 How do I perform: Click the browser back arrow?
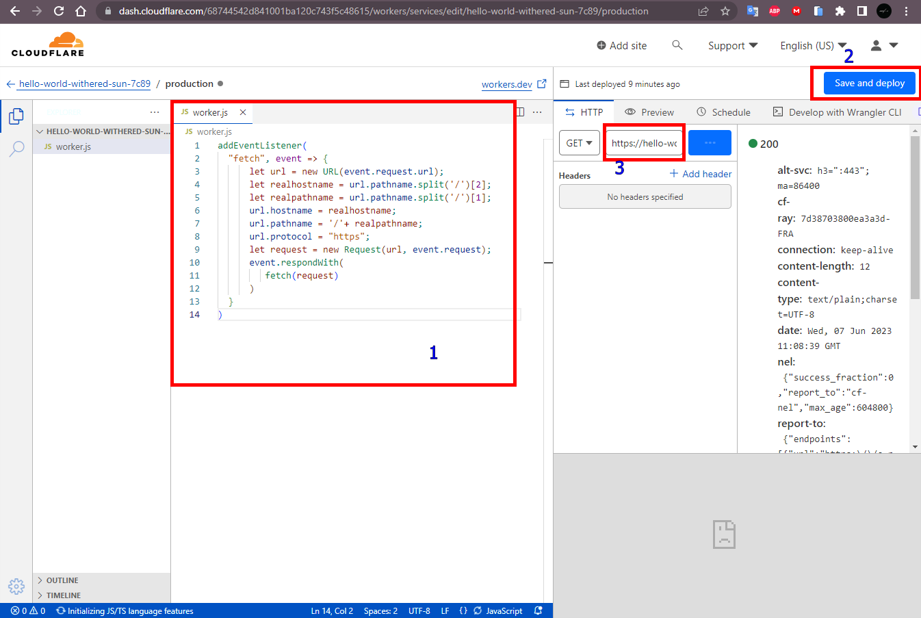[x=14, y=11]
